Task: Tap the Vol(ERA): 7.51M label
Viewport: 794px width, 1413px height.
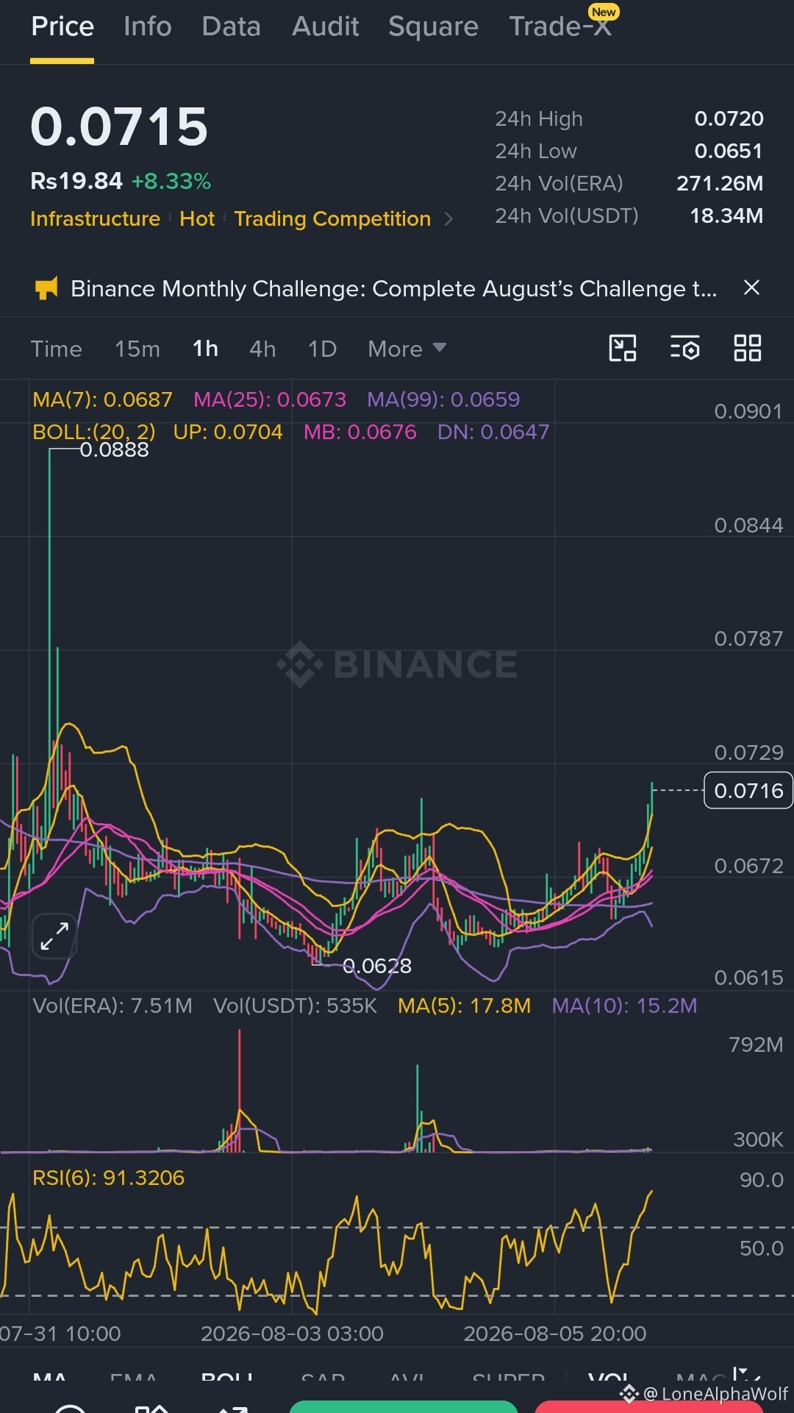Action: pyautogui.click(x=112, y=1006)
